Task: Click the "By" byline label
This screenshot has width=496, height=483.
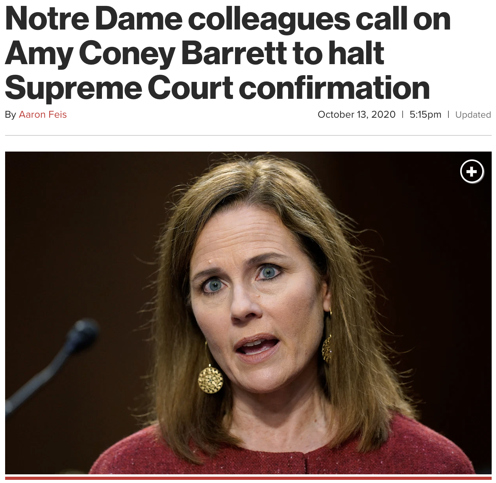Action: point(10,115)
